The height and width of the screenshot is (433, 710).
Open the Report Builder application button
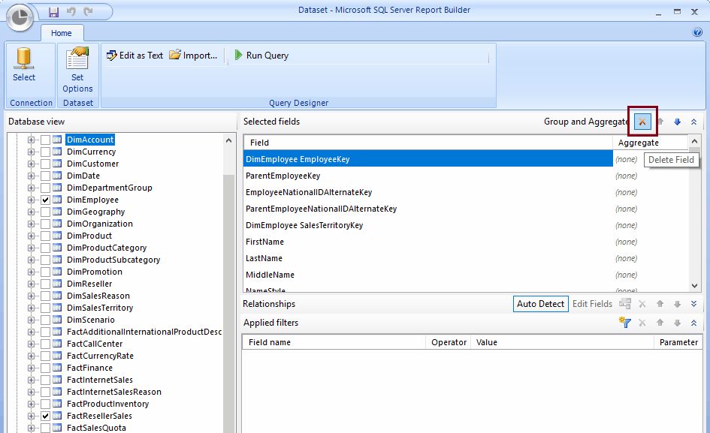(x=19, y=18)
